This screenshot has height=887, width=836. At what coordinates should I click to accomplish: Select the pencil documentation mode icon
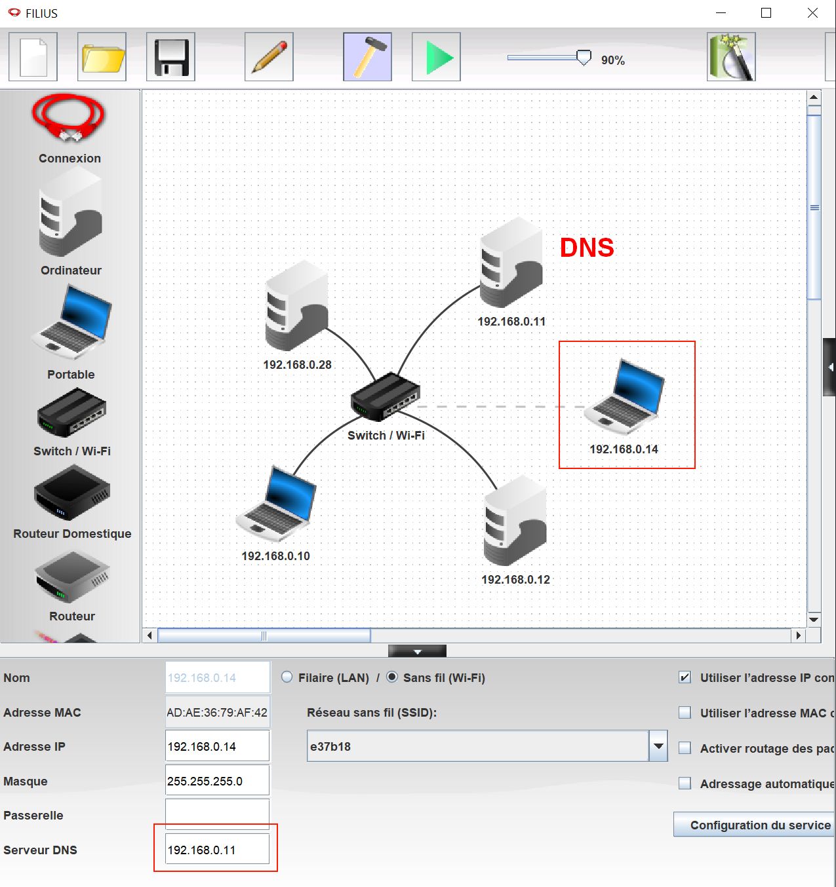[x=269, y=58]
